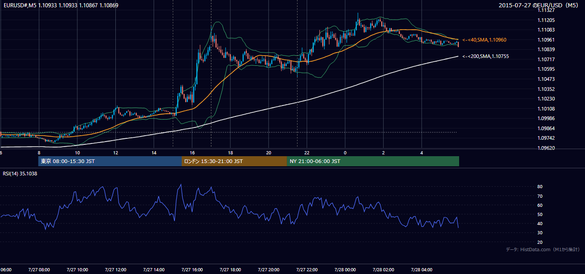Image resolution: width=585 pixels, height=274 pixels.
Task: Click price axis value 1.11327
Action: pos(547,11)
